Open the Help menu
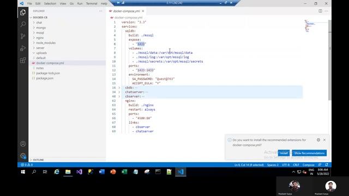The height and width of the screenshot is (196, 349). [x=104, y=4]
